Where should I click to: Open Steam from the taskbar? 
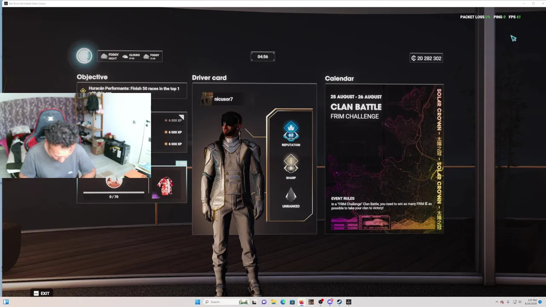[339, 302]
